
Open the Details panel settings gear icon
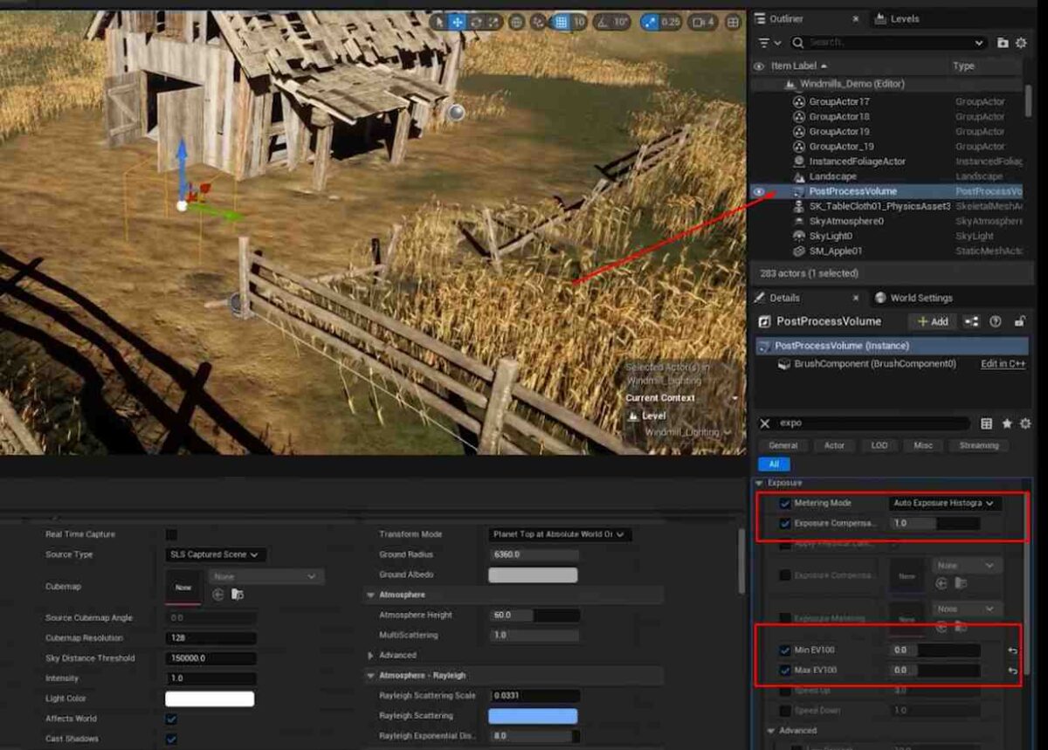pyautogui.click(x=1024, y=423)
